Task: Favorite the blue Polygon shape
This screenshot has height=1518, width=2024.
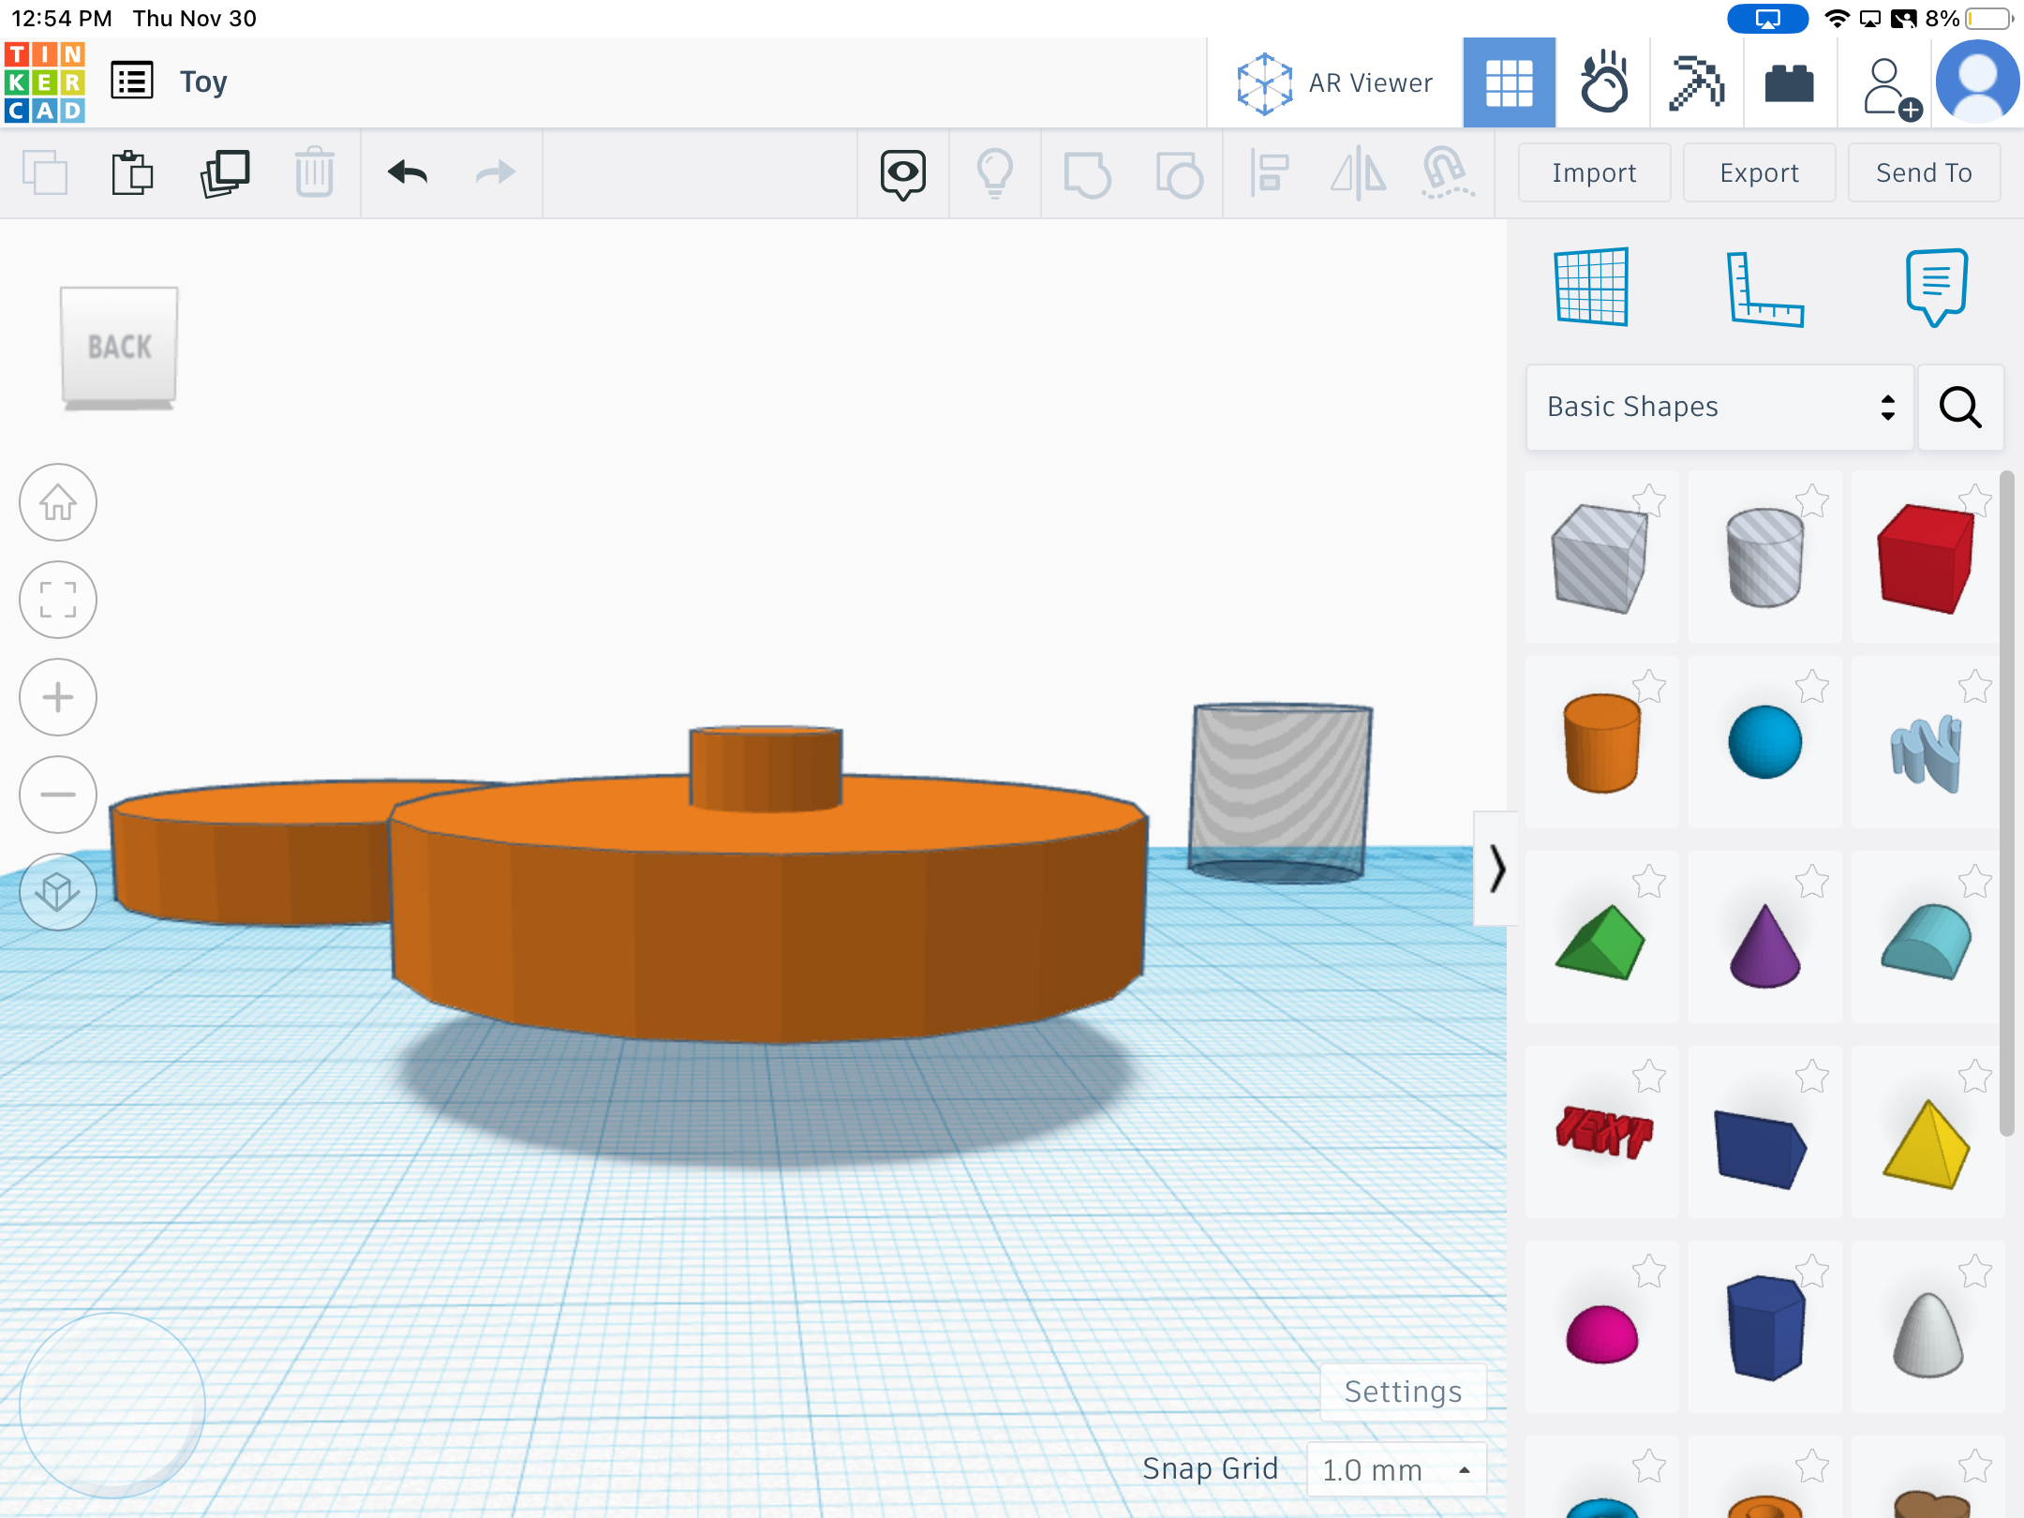Action: (1812, 1272)
